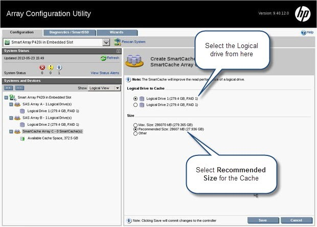Collapse the SmartCache Array C node

point(11,131)
